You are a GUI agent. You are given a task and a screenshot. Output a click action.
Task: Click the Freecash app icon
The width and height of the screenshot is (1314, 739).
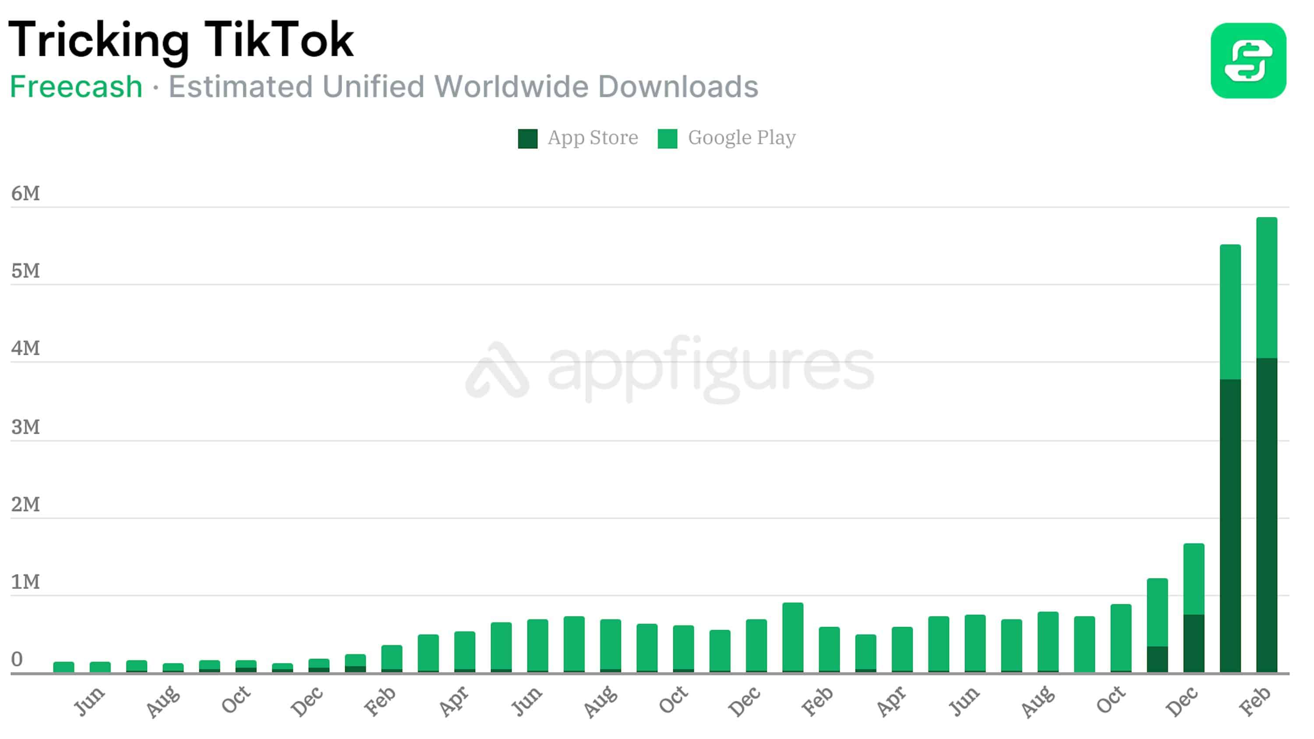1248,60
